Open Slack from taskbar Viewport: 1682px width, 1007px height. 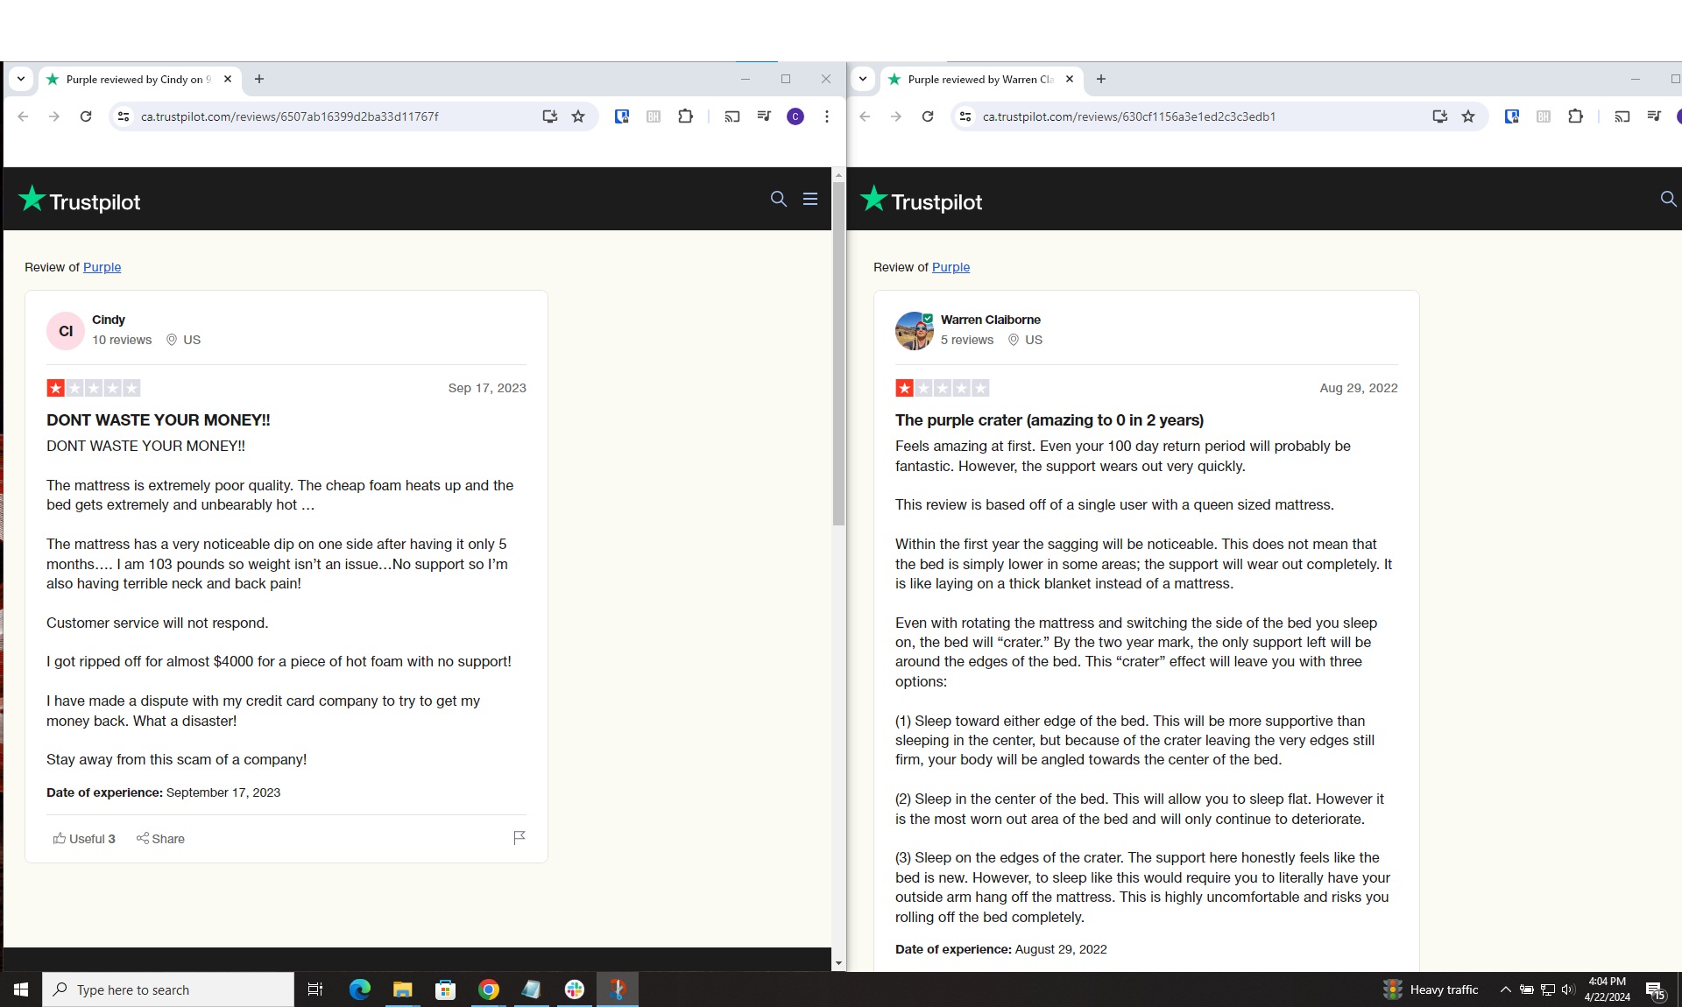pos(575,989)
